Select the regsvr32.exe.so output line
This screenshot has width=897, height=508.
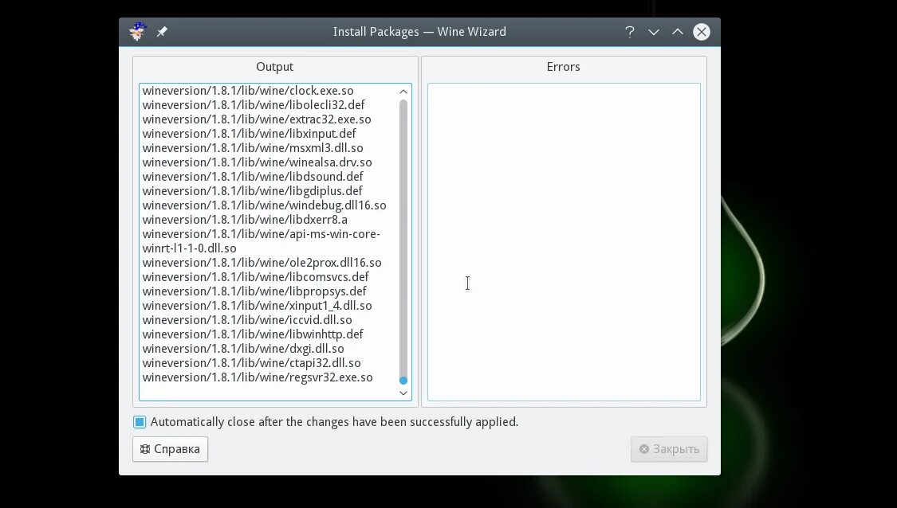click(x=258, y=377)
